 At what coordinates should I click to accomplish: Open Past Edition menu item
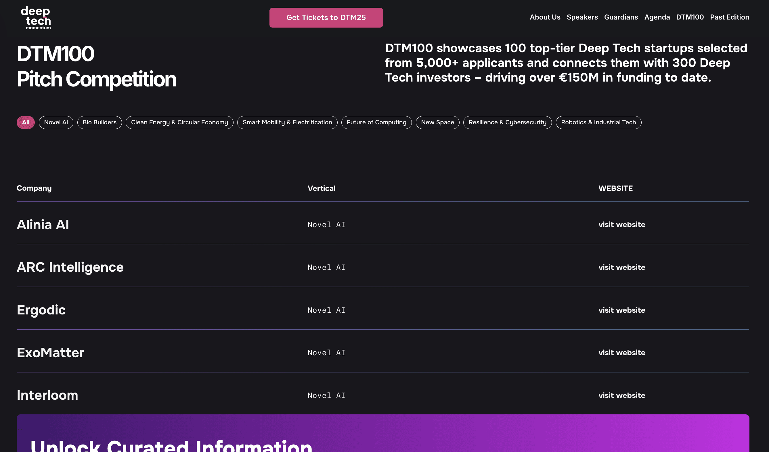729,17
